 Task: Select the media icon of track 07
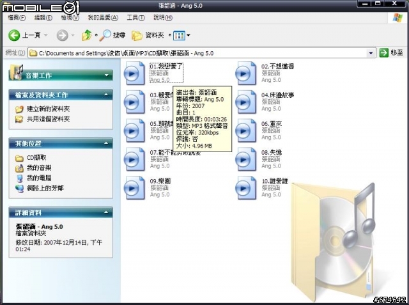tap(134, 159)
